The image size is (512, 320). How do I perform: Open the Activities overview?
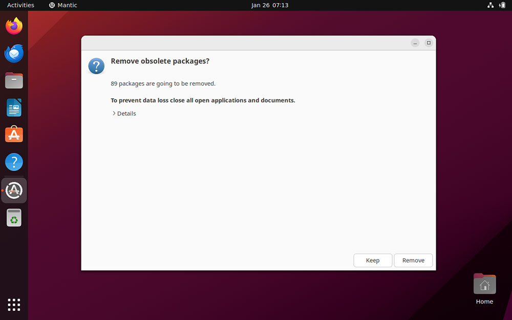pyautogui.click(x=20, y=5)
